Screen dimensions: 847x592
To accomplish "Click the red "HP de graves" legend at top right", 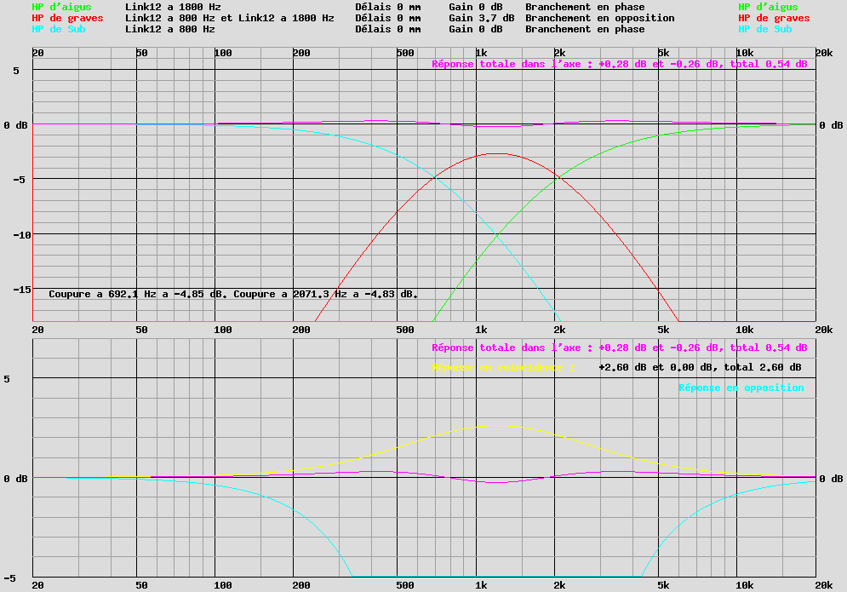I will click(x=774, y=18).
